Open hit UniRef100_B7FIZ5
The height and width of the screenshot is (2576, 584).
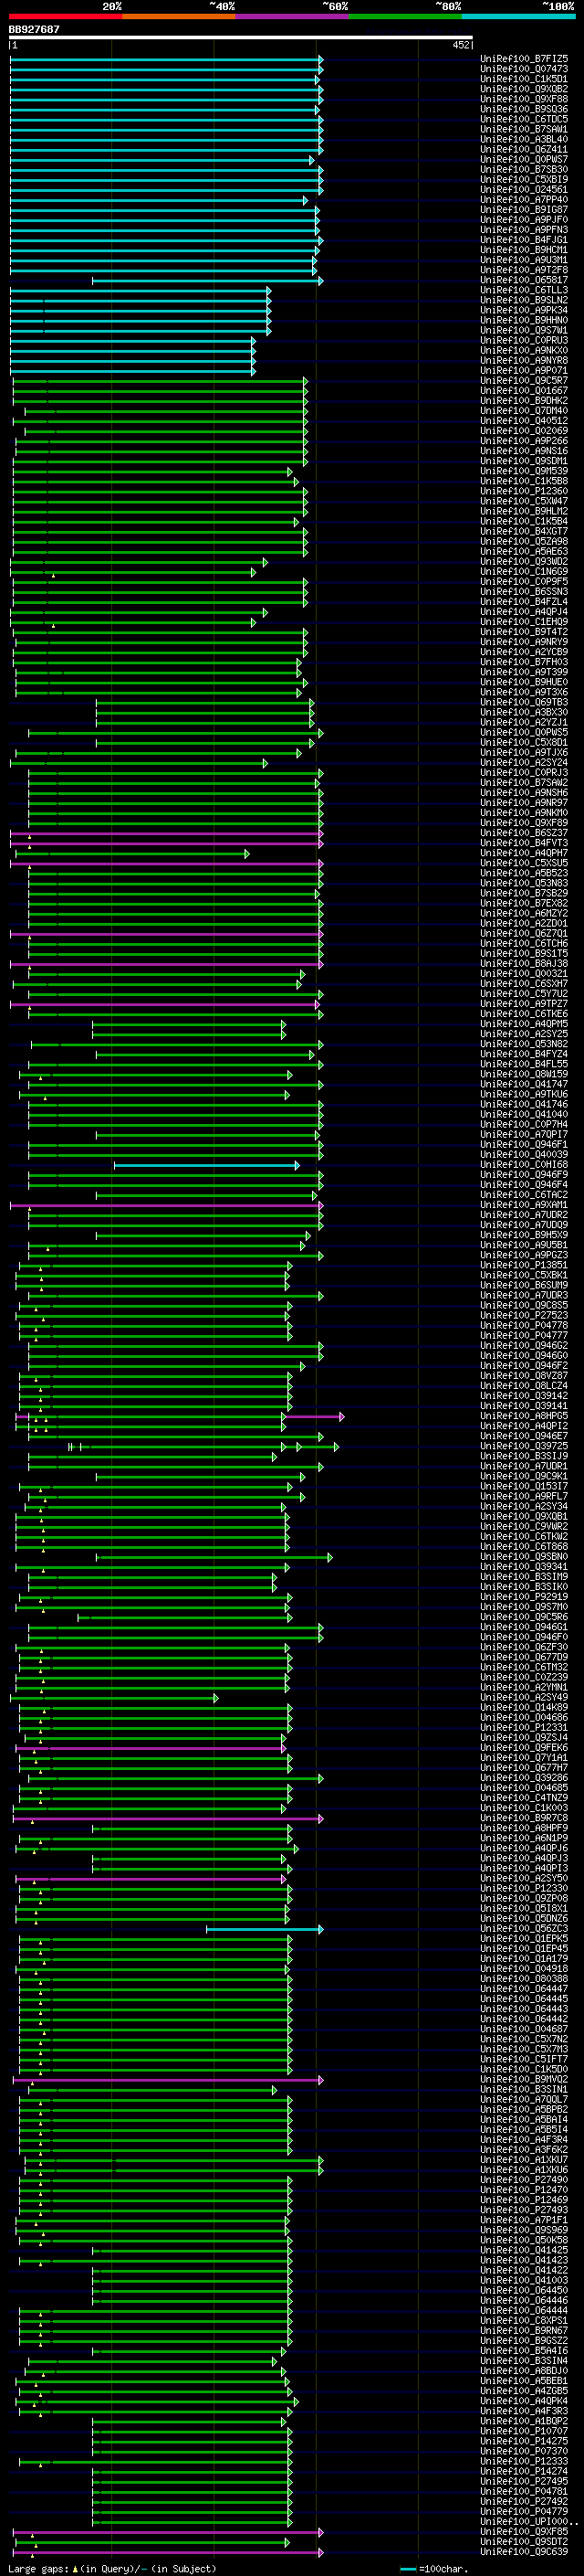523,59
